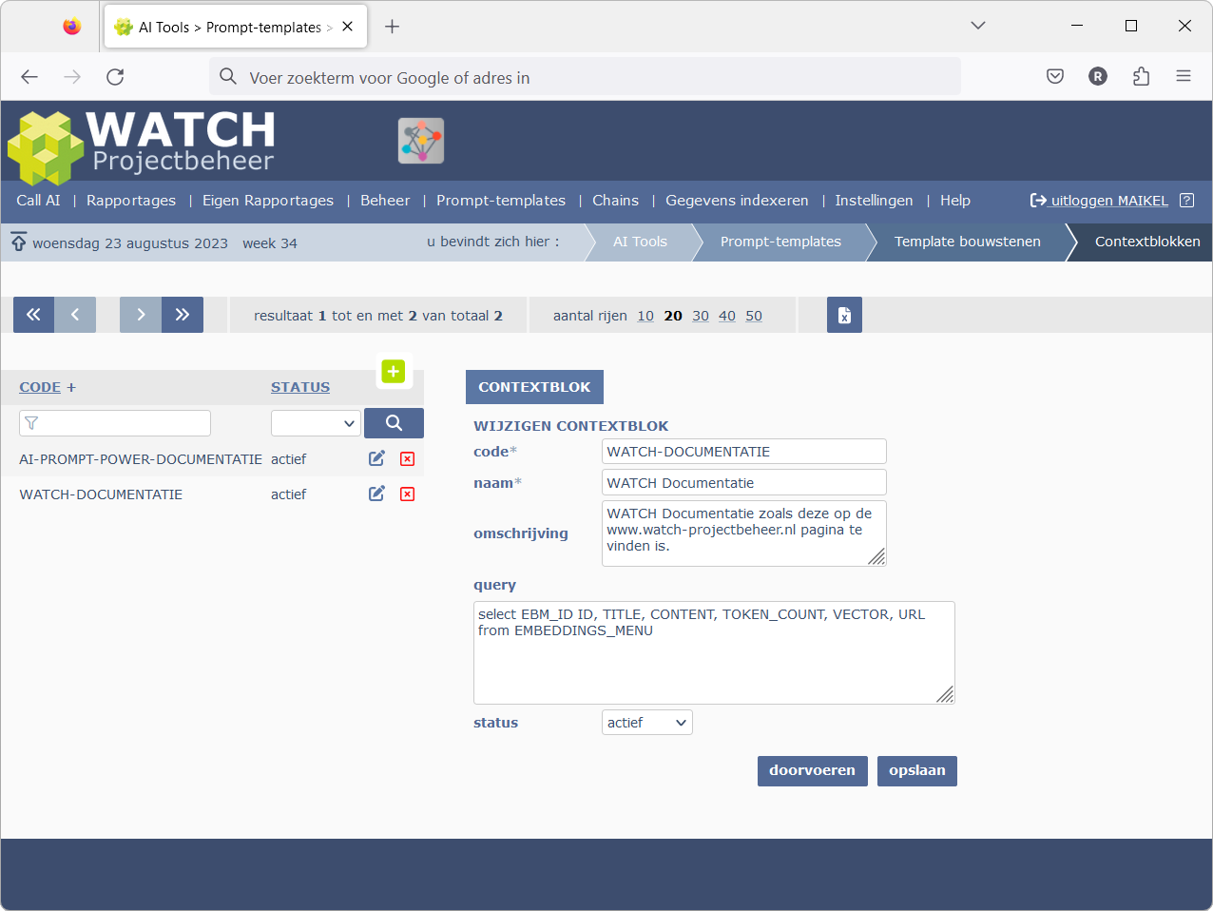
Task: Select the CONTEXTBLOK tab
Action: tap(534, 387)
